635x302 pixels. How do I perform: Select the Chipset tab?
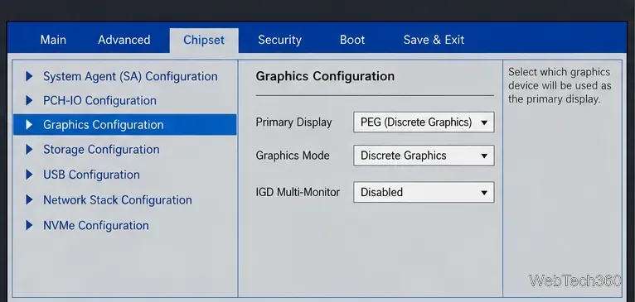tap(204, 40)
